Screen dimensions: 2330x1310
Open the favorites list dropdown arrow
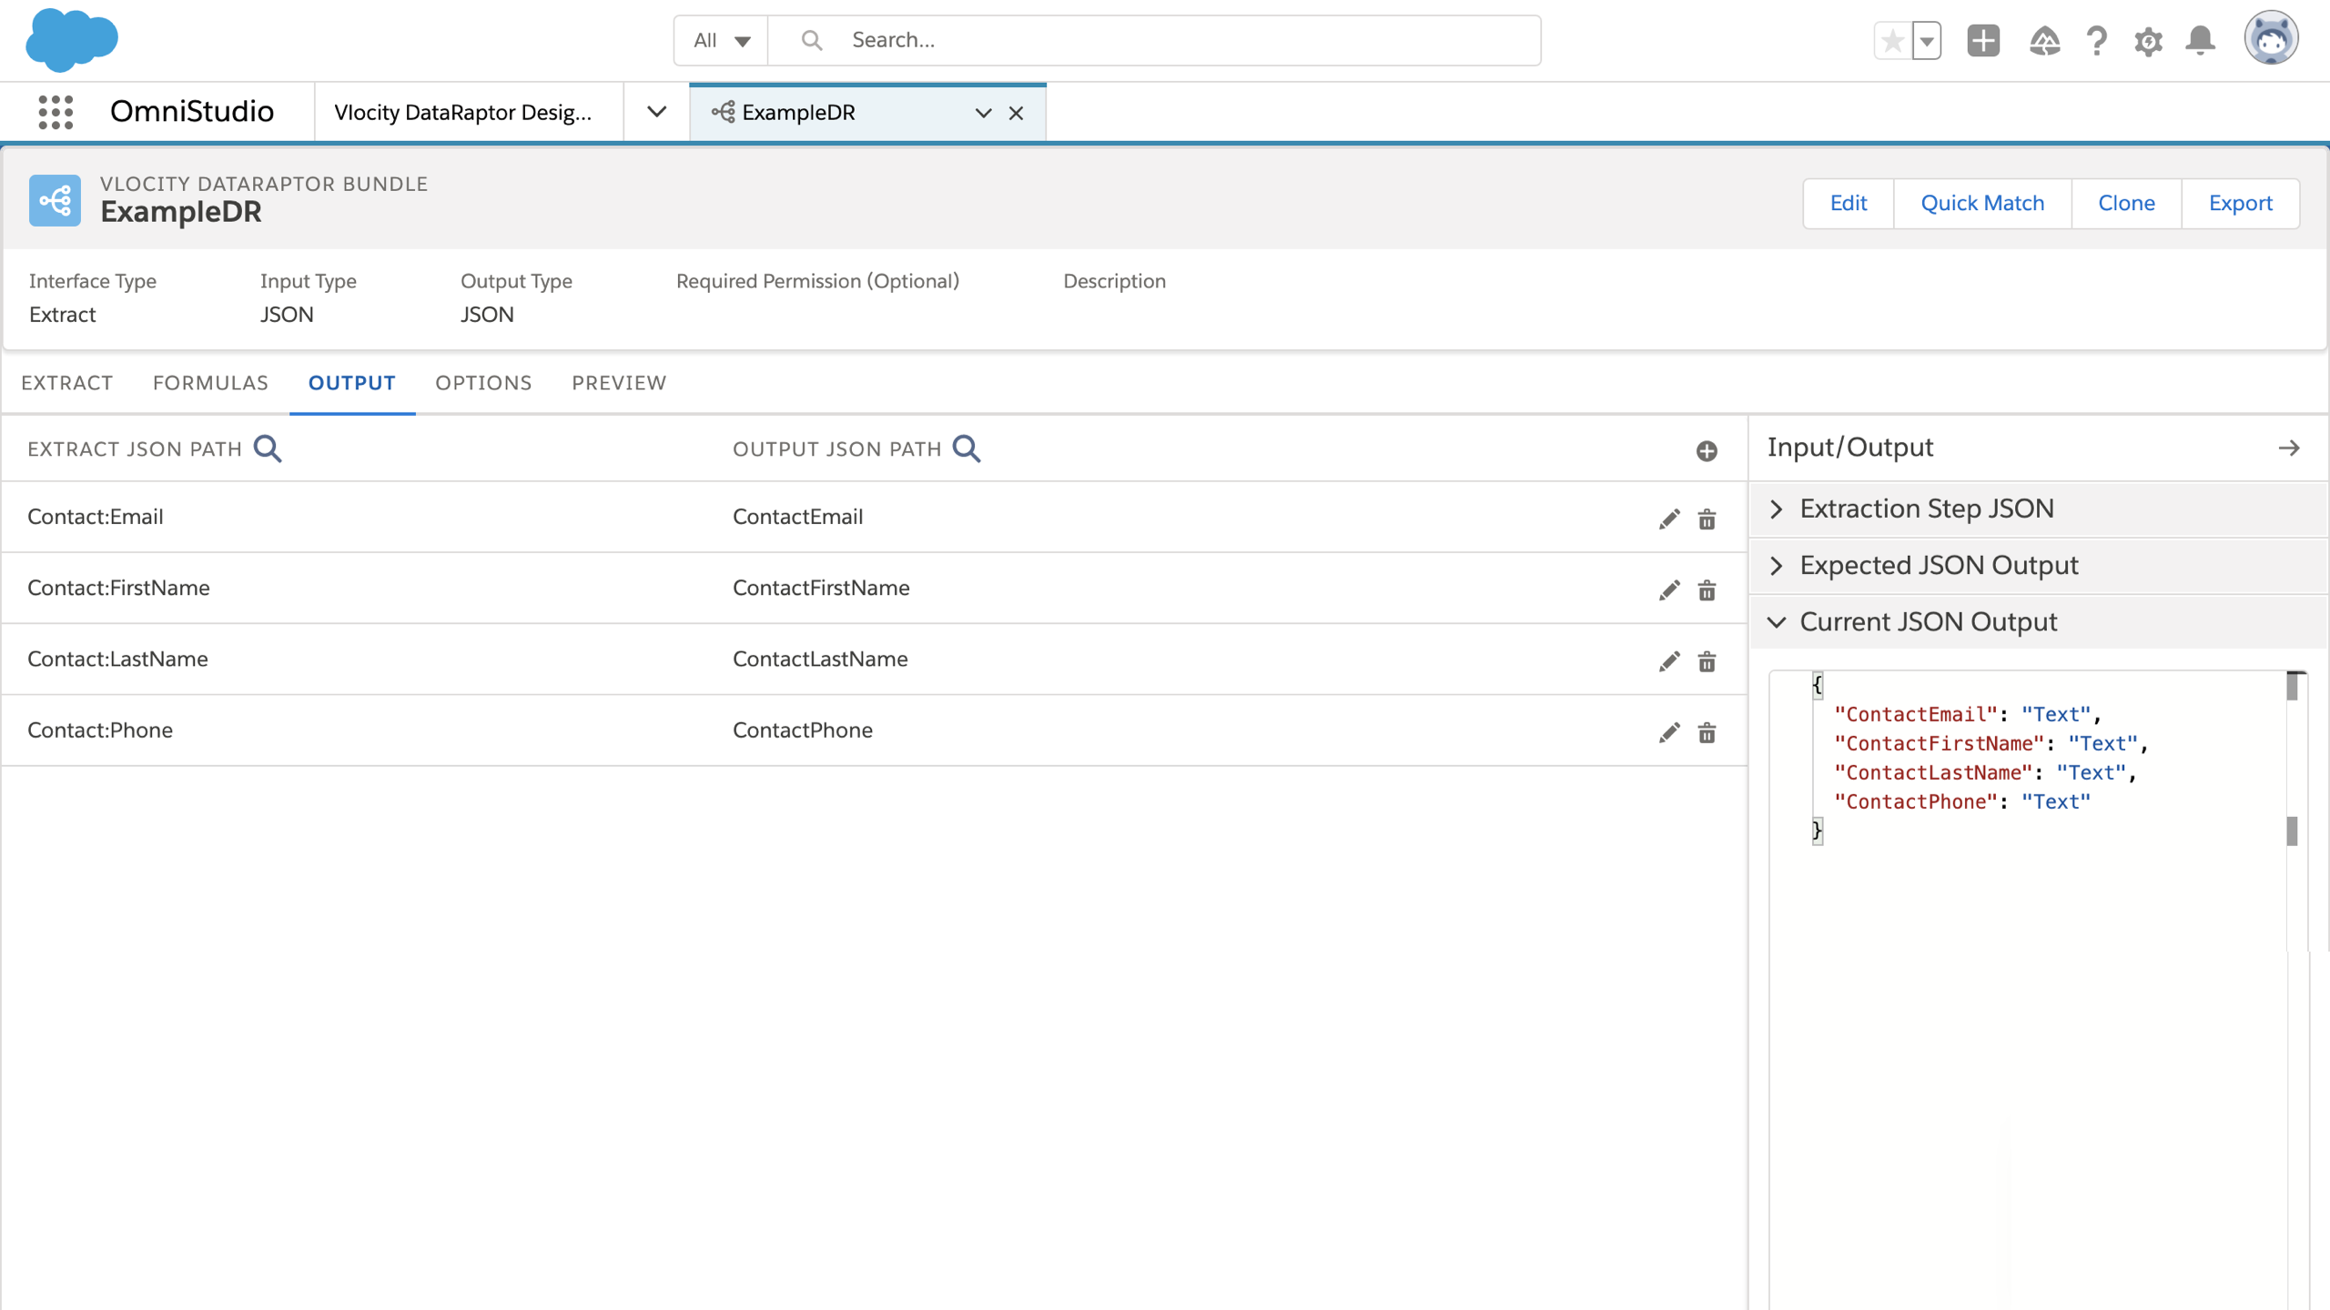[1927, 41]
